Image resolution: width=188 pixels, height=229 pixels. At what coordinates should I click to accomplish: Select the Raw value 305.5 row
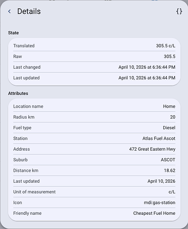coord(94,56)
